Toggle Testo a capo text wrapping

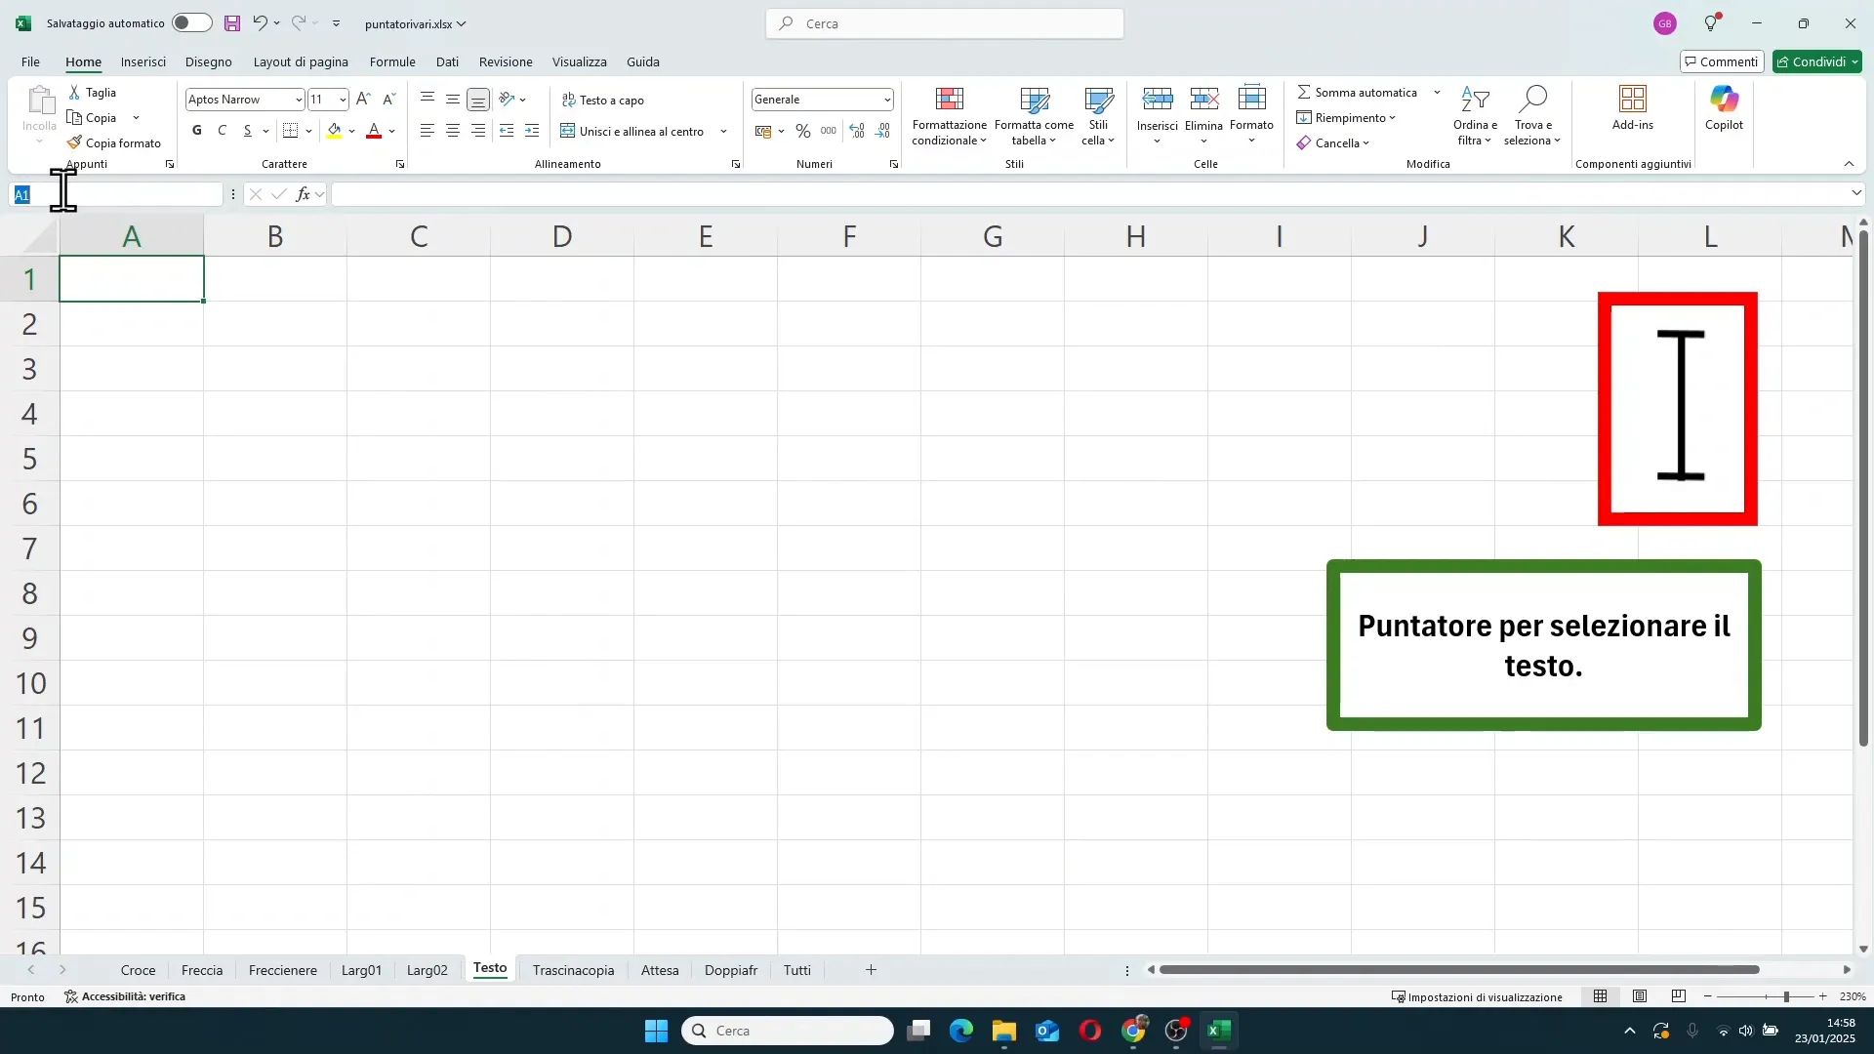(x=603, y=100)
